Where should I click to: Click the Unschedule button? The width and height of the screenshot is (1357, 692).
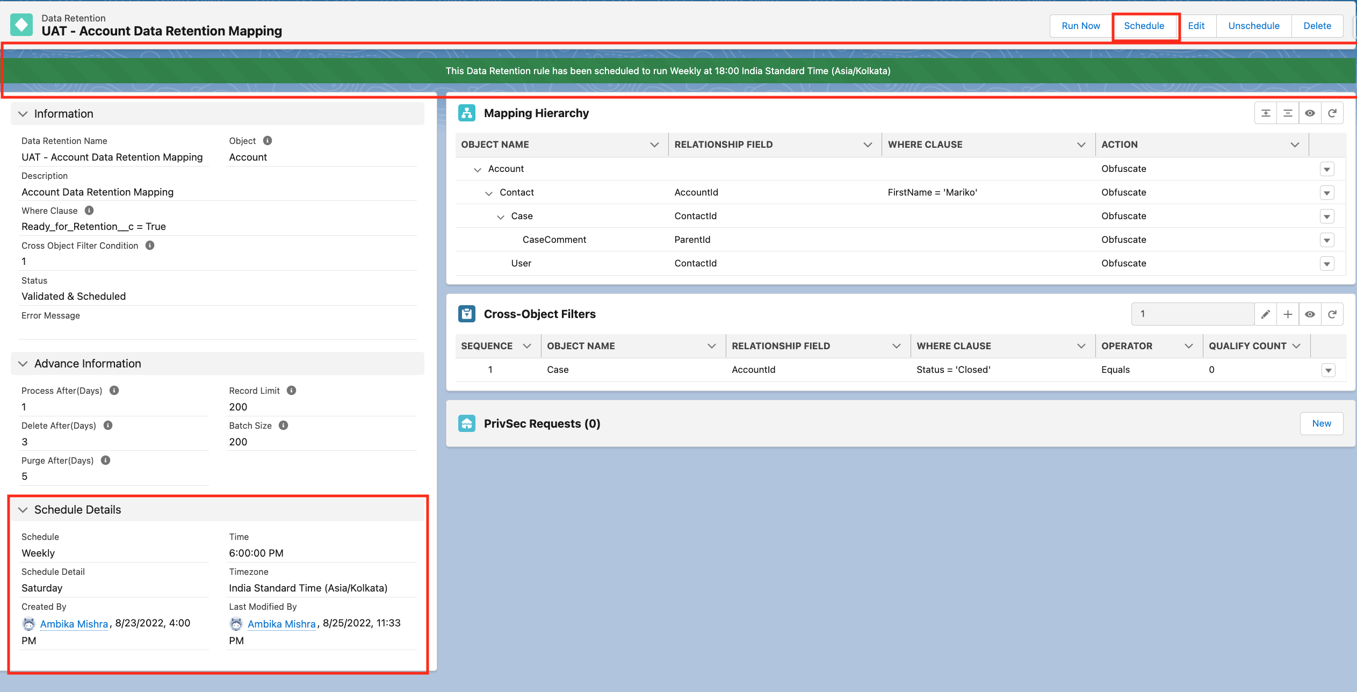[1253, 26]
